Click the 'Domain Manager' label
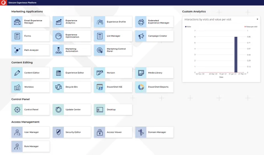Viewport: 264px width, 155px height. click(157, 132)
